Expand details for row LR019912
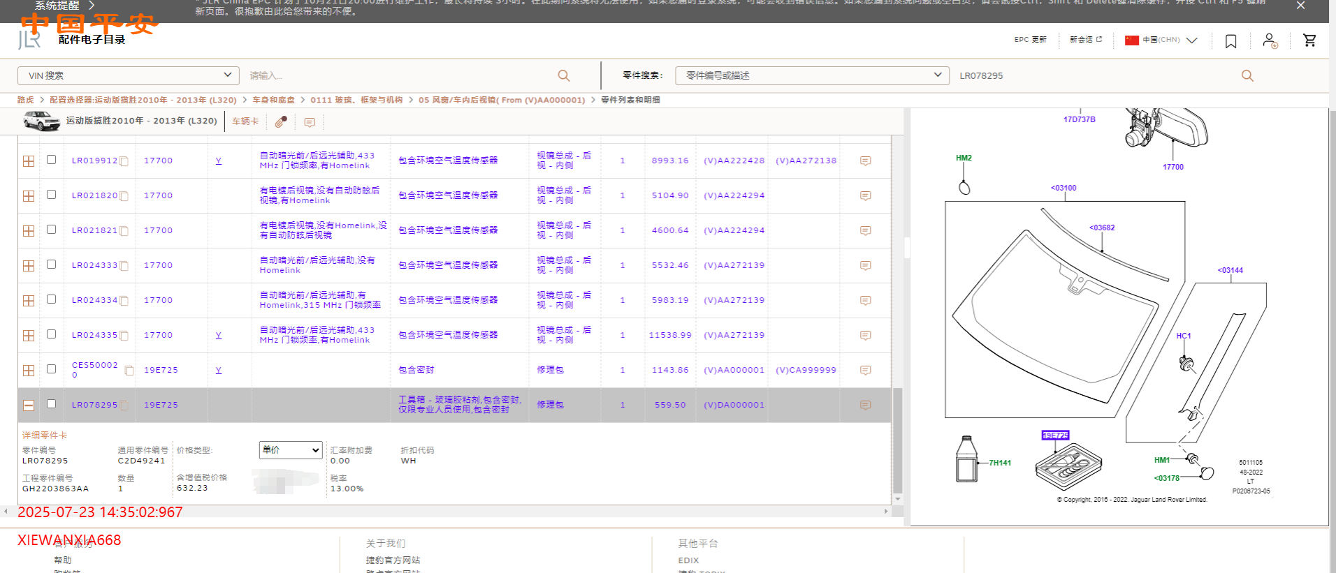 29,161
